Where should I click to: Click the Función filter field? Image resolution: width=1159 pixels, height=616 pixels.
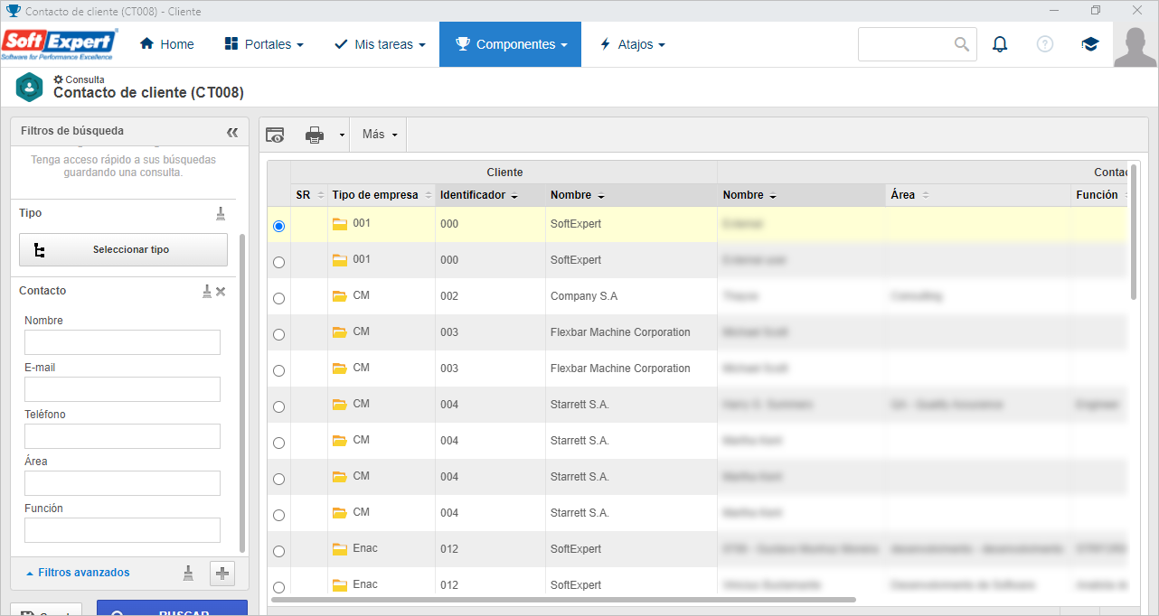(122, 530)
